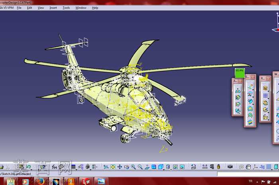
Task: Expand flyout of top S... toolbar icon
Action: point(253,90)
